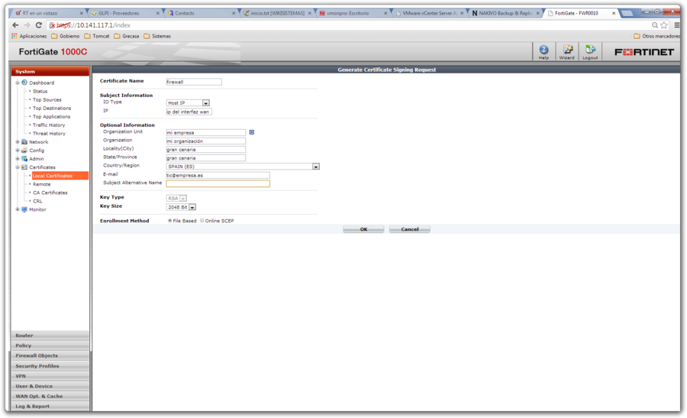Viewport: 687px width, 418px height.
Task: Open the Aplicaciones apps grid icon
Action: (x=15, y=36)
